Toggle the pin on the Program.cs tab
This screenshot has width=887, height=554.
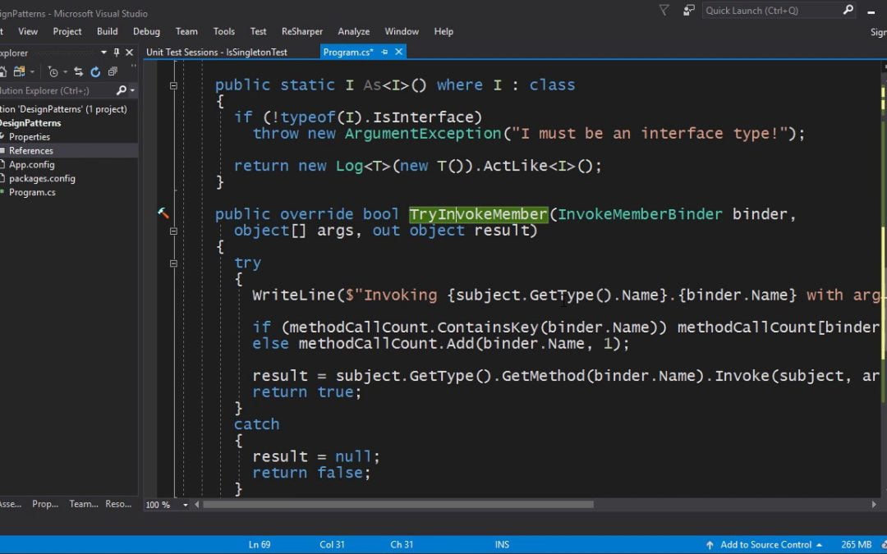click(x=384, y=52)
